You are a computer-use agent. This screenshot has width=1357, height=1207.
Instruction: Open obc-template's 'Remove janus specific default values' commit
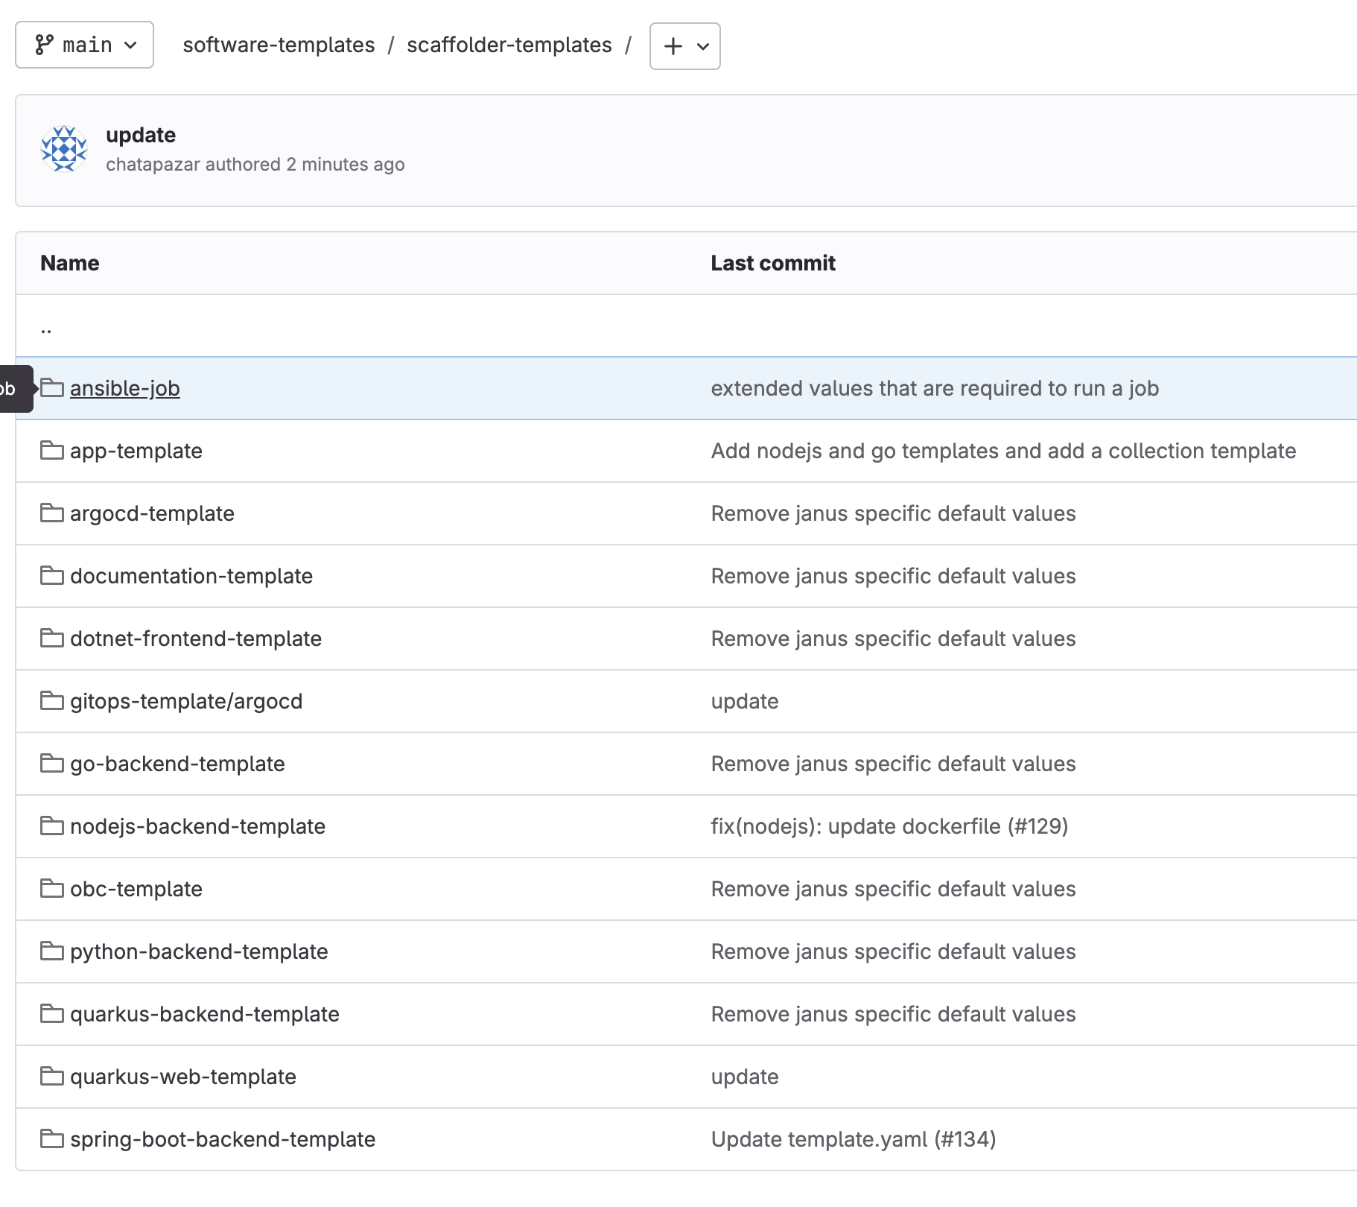click(x=893, y=889)
